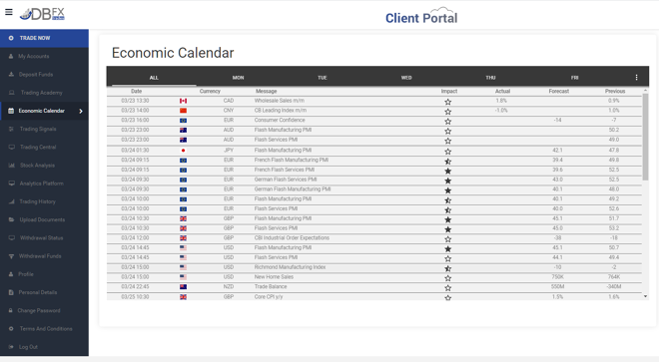Click actual value 1.8% for CAD

[x=501, y=101]
